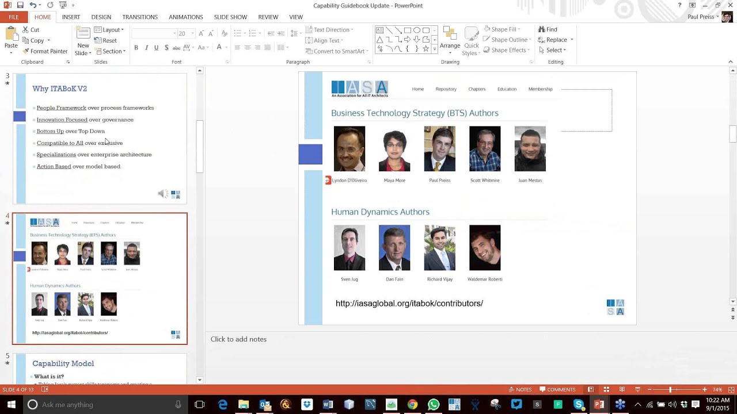Toggle text Shadow formatting
Viewport: 737px width, 414px height.
(166, 48)
